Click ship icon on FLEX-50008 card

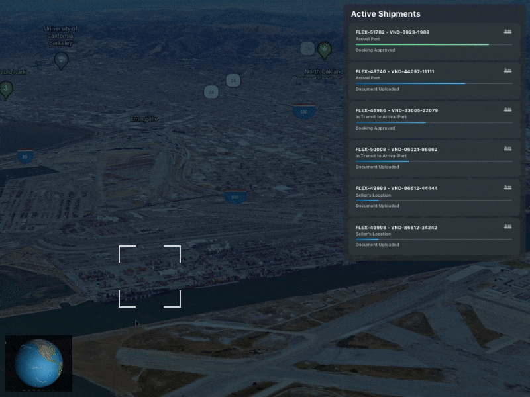[x=507, y=148]
